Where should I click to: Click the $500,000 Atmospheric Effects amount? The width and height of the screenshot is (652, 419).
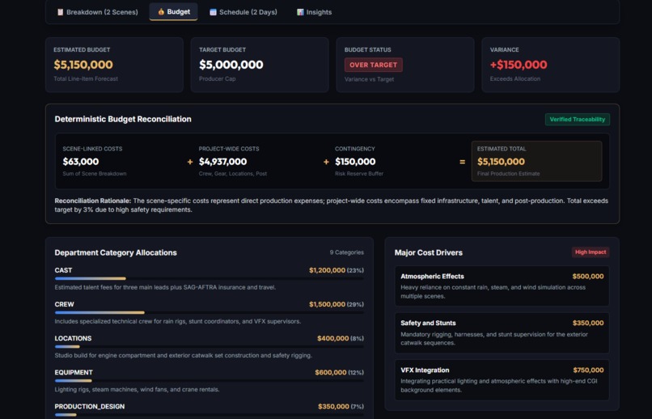(x=588, y=277)
